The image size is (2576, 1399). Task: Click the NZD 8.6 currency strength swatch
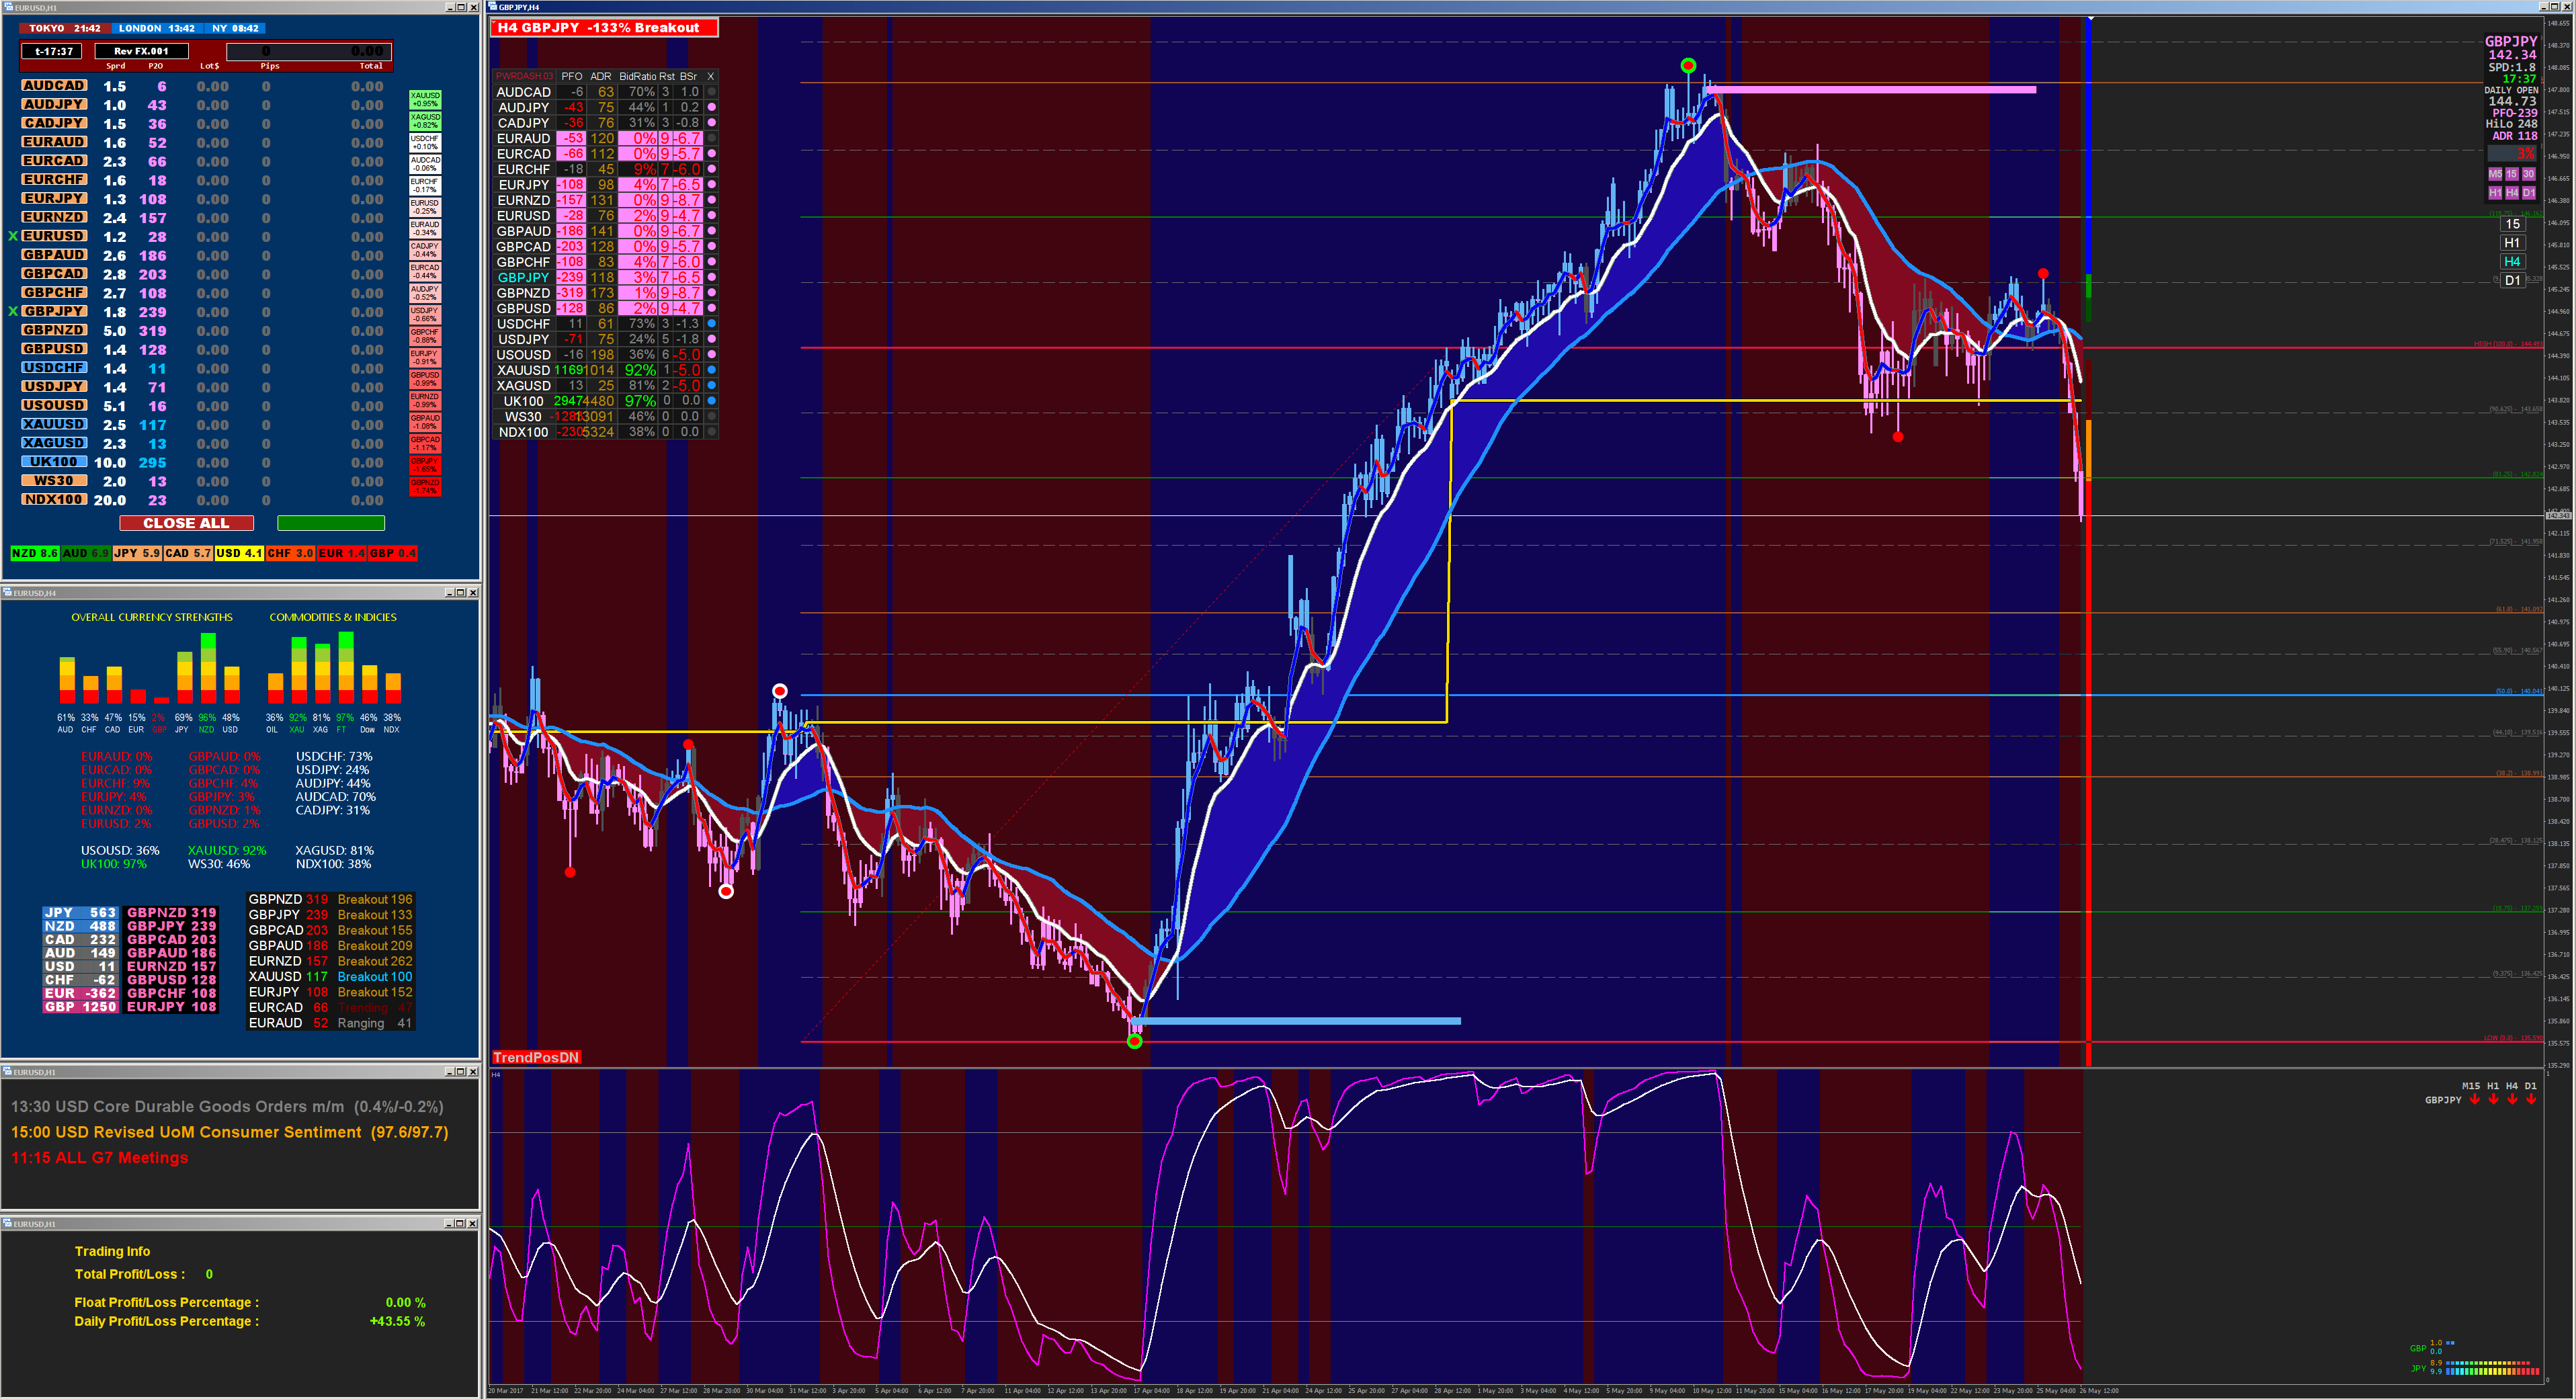34,553
